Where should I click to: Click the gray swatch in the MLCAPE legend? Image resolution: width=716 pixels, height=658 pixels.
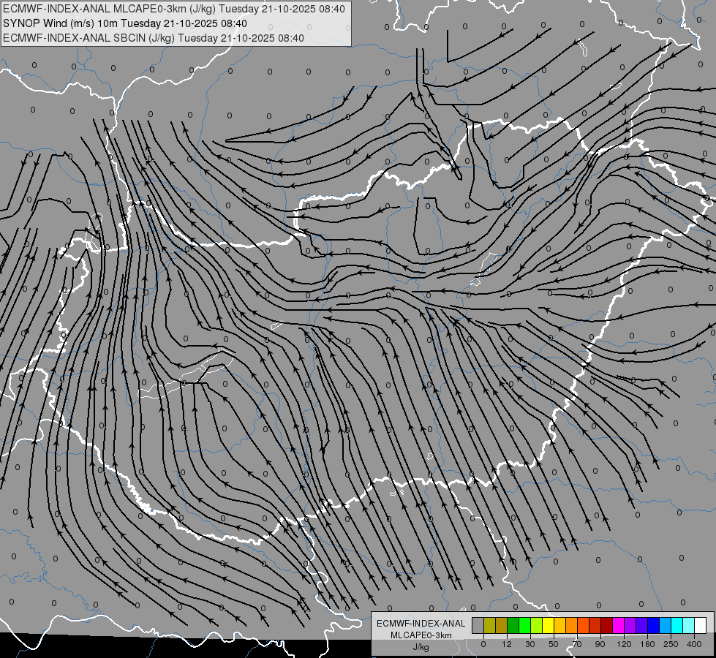point(478,625)
